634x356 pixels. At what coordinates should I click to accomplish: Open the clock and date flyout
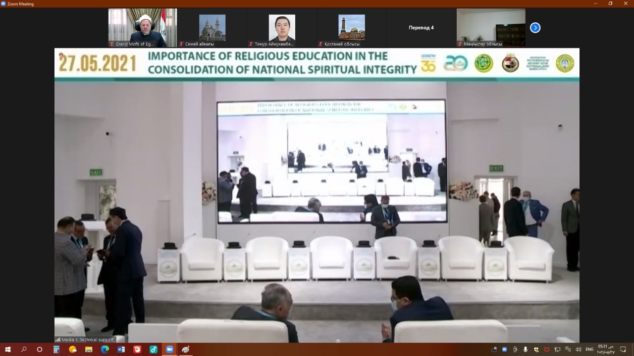click(605, 350)
